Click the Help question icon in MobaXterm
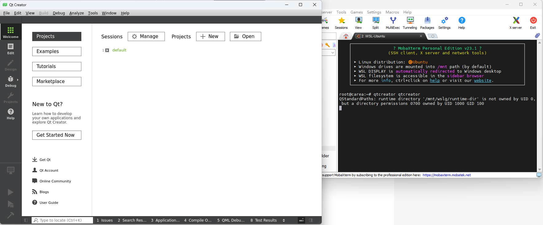Screen dimensions: 543x225 [x=462, y=23]
